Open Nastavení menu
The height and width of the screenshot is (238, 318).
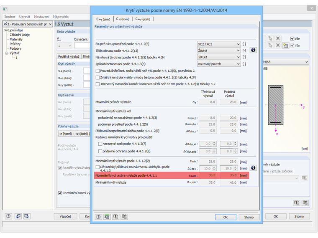pyautogui.click(x=41, y=17)
